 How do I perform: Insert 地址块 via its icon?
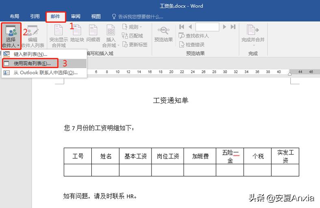(77, 30)
